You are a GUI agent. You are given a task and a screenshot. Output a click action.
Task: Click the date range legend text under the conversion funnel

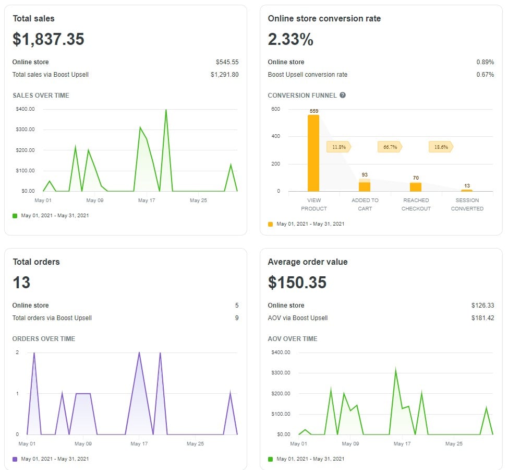click(x=310, y=224)
